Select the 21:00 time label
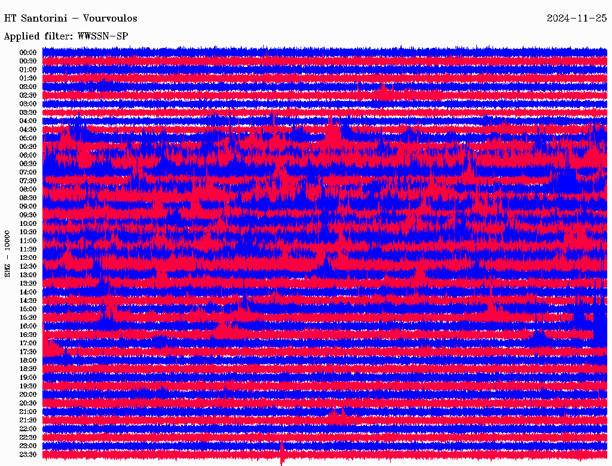 pyautogui.click(x=28, y=412)
